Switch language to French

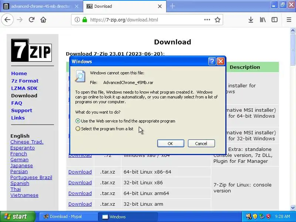point(18,154)
